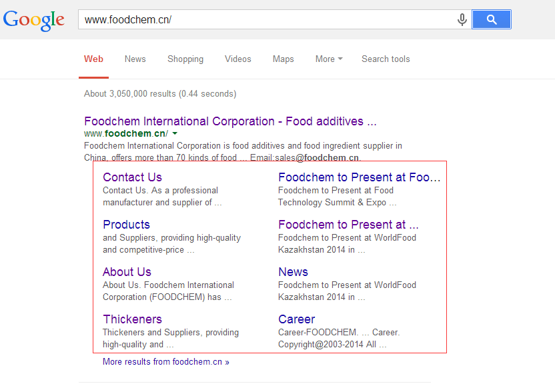Select the Videos tab
The height and width of the screenshot is (384, 555).
pos(238,59)
